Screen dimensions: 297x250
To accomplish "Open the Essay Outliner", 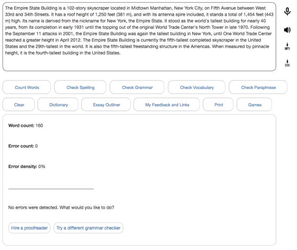I will pos(106,105).
